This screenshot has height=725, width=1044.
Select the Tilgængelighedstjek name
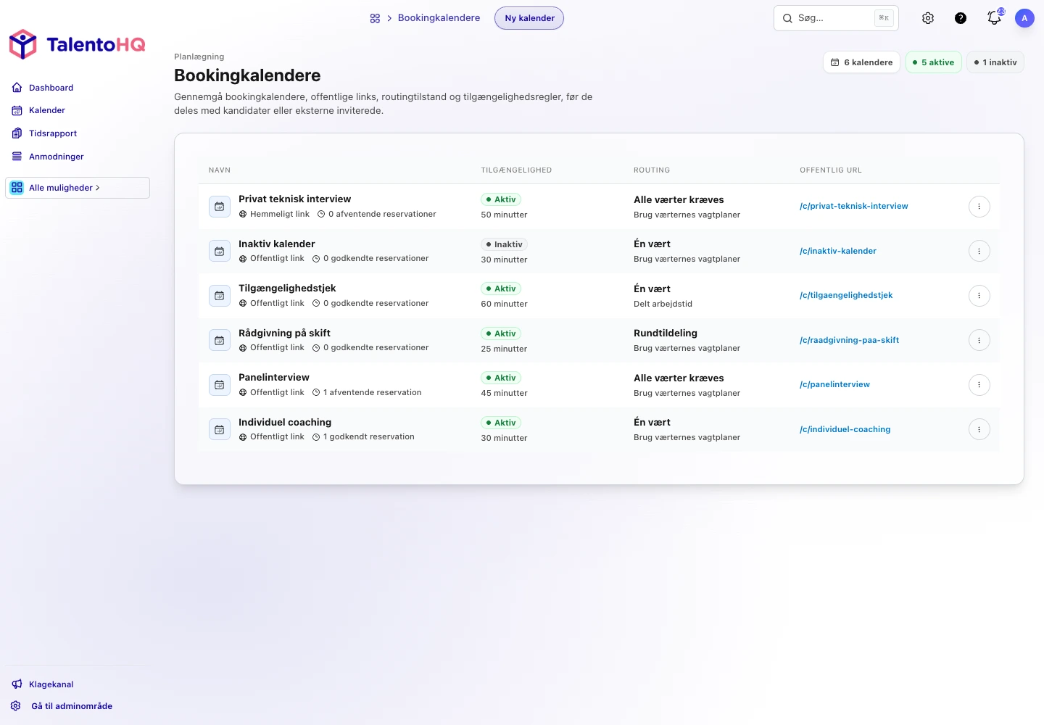tap(287, 288)
